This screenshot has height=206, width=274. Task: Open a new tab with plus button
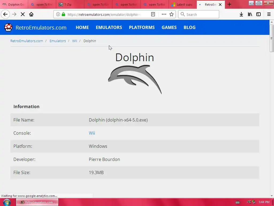click(x=229, y=5)
